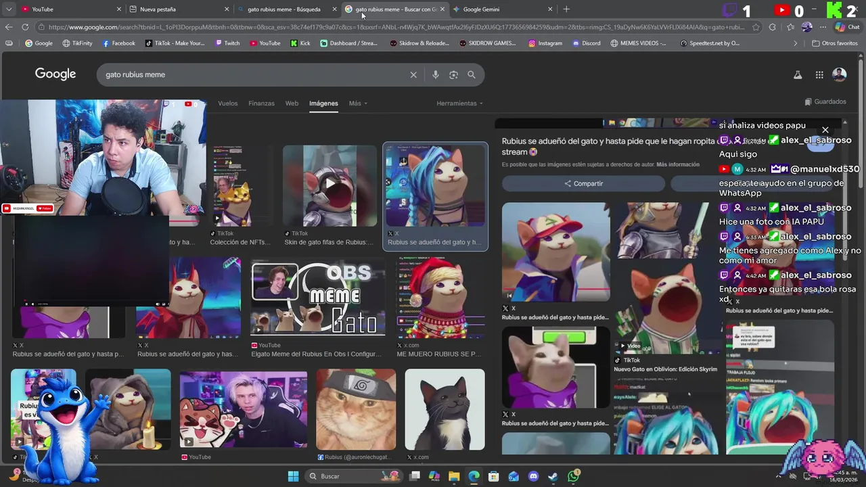Open the Más información link
Viewport: 866px width, 487px height.
coord(678,164)
